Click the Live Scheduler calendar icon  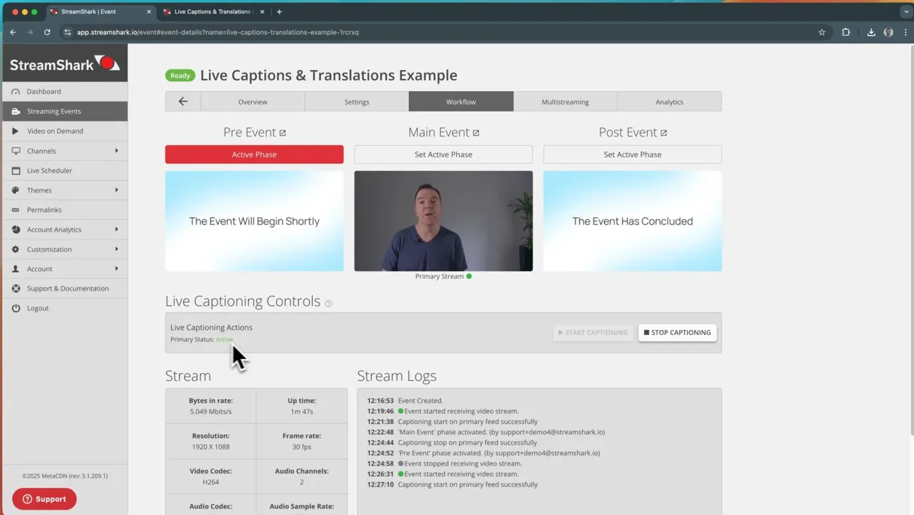(16, 170)
